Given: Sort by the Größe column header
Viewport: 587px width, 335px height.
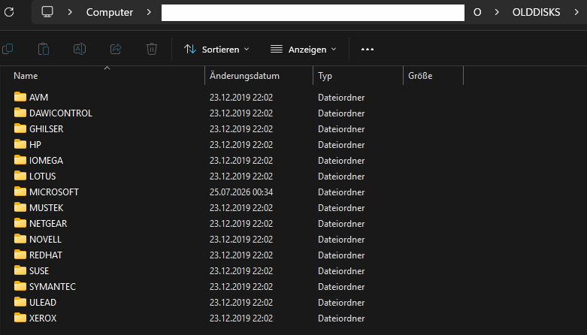Looking at the screenshot, I should [420, 76].
